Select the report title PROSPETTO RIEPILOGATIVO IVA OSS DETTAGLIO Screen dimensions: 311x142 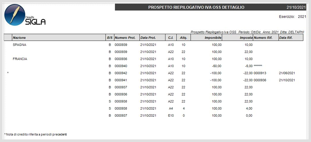[196, 7]
